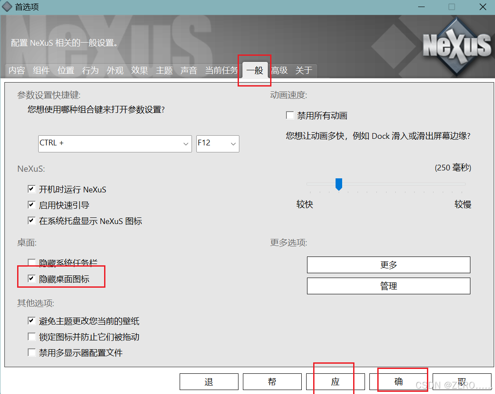Click the 更多 button

[389, 264]
